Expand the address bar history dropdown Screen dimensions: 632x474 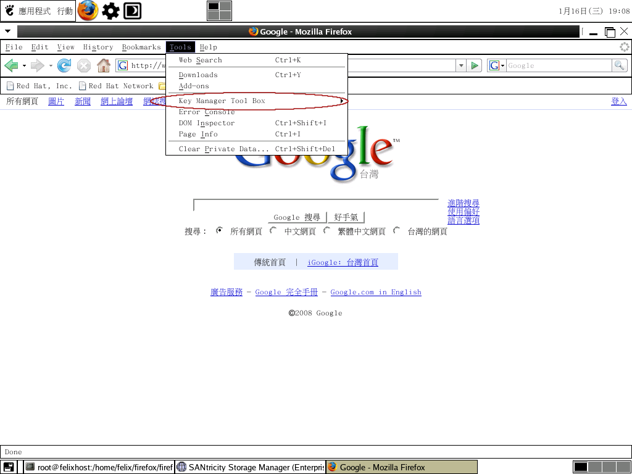point(461,65)
